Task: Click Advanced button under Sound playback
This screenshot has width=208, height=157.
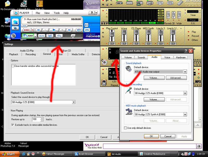Action: (176, 78)
